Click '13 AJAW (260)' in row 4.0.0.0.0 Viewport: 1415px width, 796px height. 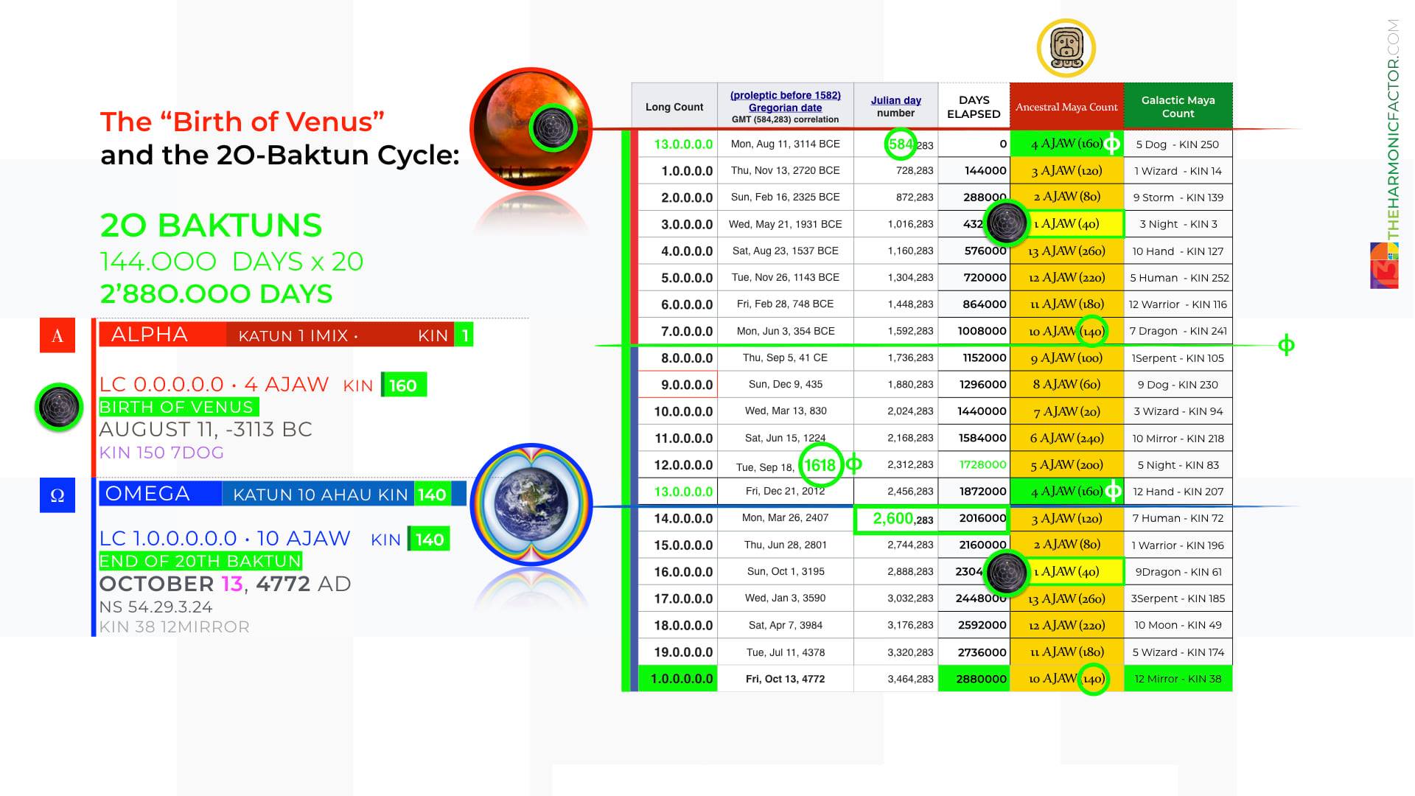pos(1066,251)
